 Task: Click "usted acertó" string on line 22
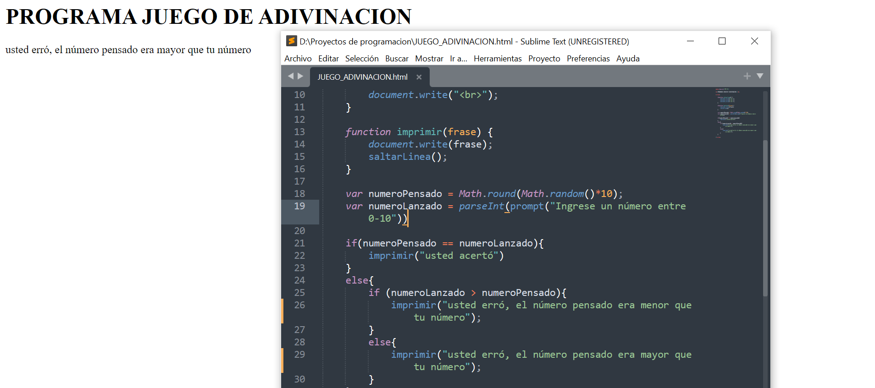[459, 256]
